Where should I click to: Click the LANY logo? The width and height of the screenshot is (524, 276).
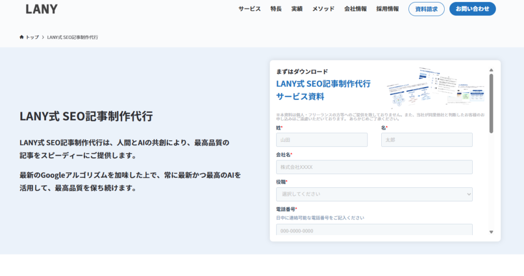pyautogui.click(x=41, y=9)
